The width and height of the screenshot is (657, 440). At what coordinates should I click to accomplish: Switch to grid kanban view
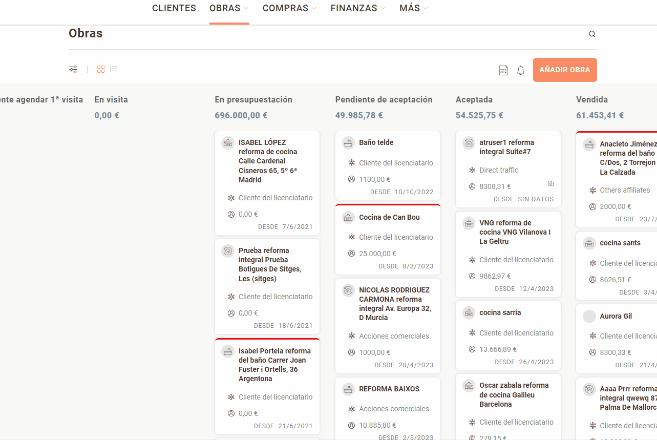tap(101, 69)
